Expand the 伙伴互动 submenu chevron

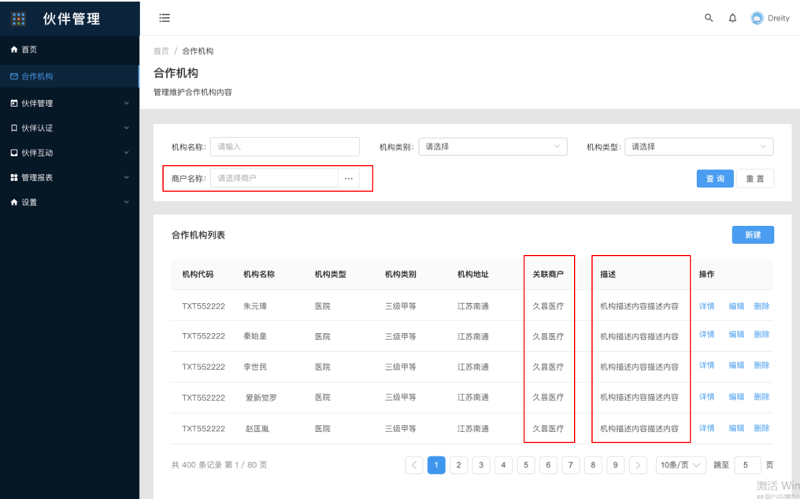tap(127, 153)
